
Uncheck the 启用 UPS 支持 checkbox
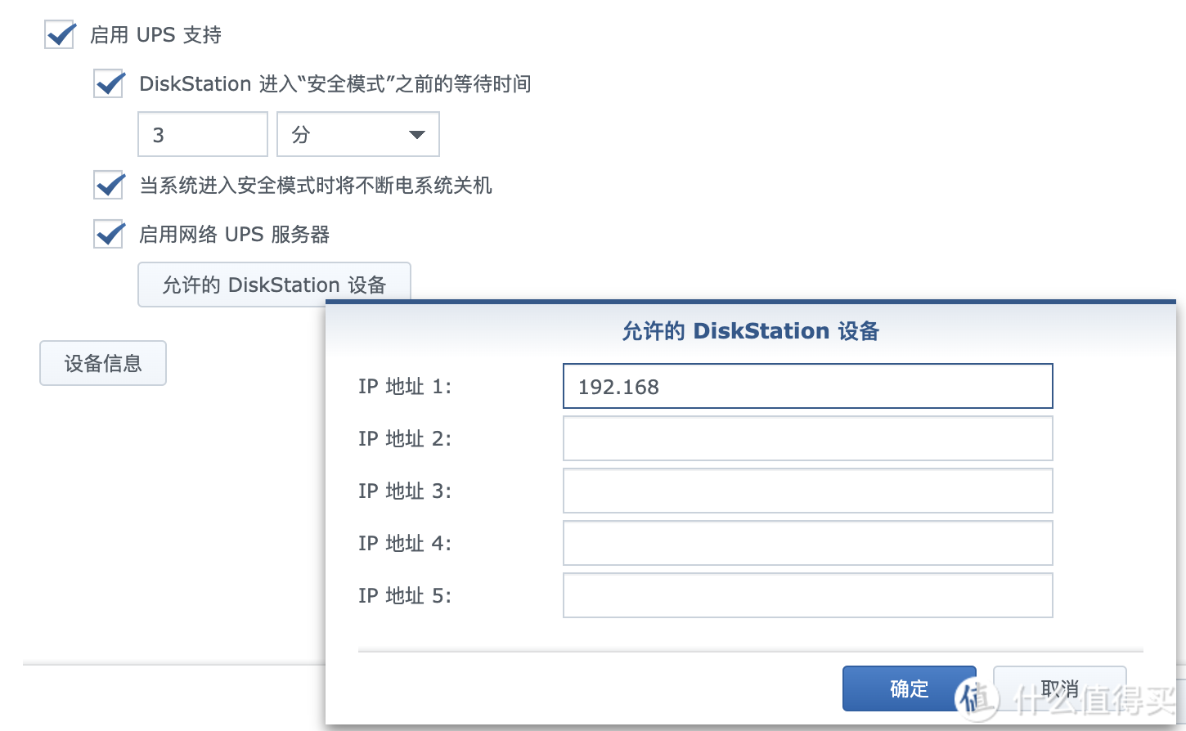(x=60, y=35)
